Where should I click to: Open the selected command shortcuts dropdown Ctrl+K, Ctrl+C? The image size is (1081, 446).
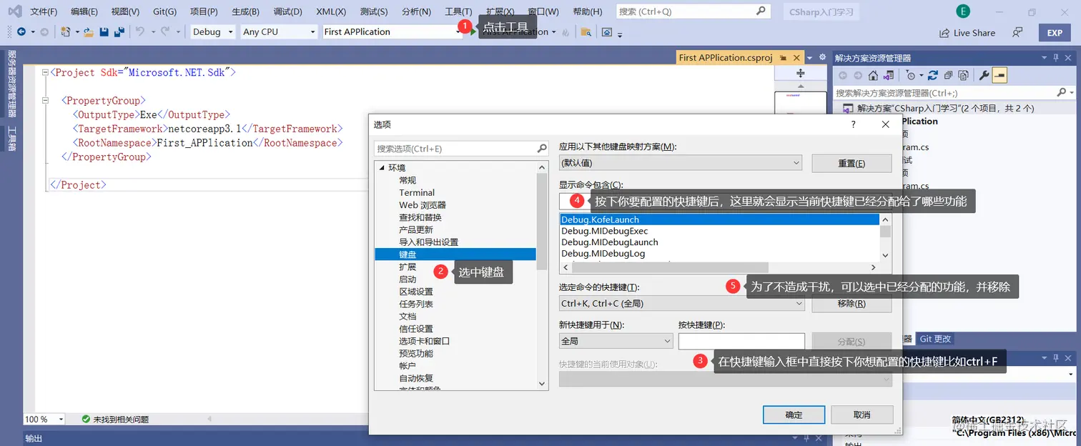click(x=682, y=304)
